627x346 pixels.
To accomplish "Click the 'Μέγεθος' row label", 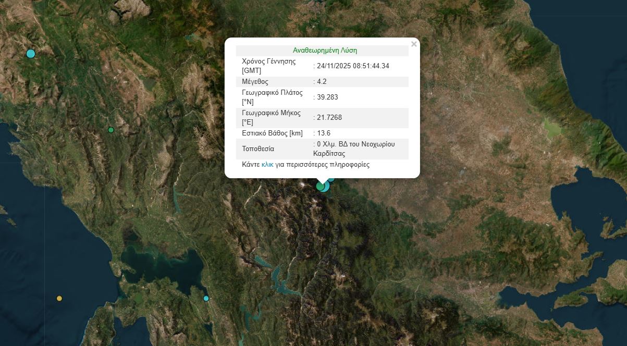I will pyautogui.click(x=255, y=82).
